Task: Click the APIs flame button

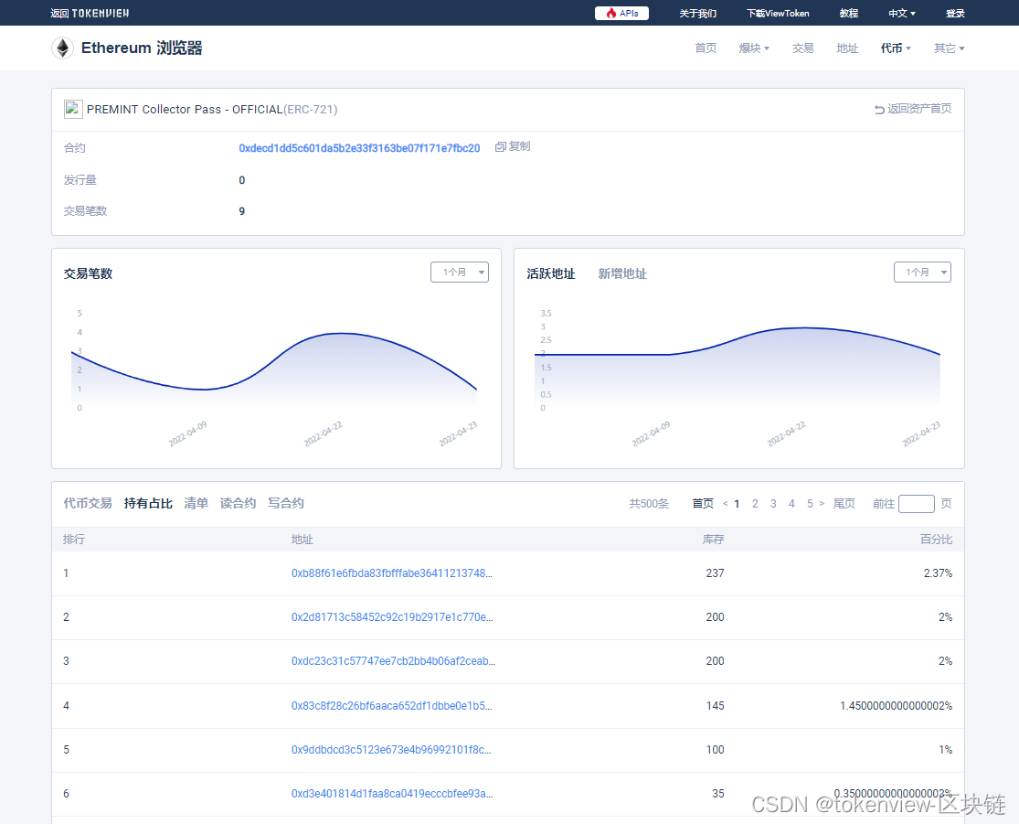Action: click(x=621, y=13)
